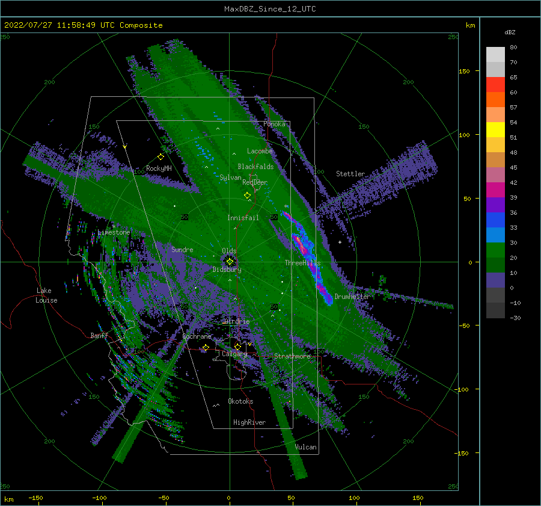This screenshot has height=506, width=541.
Task: Click the storm cell tail above Drumheller
Action: coord(325,292)
